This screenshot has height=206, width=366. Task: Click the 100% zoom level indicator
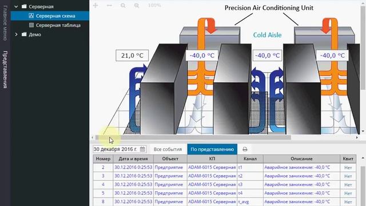(x=154, y=5)
